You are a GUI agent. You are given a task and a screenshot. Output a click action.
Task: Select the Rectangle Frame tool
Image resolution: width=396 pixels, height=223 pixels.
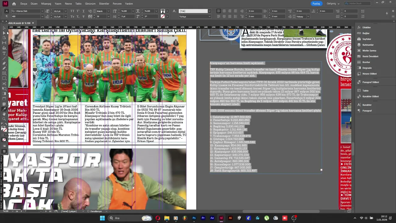(4, 73)
